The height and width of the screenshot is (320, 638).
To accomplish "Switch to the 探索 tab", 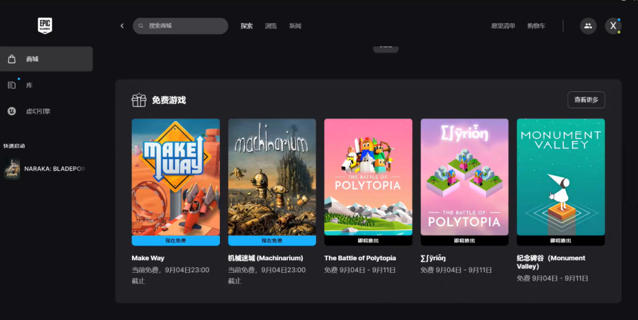I will click(x=247, y=26).
